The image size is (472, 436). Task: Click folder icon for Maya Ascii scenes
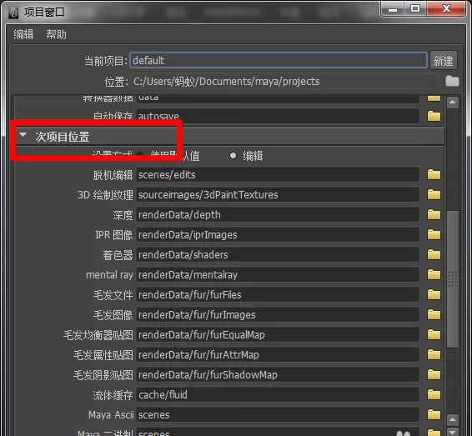pos(434,415)
